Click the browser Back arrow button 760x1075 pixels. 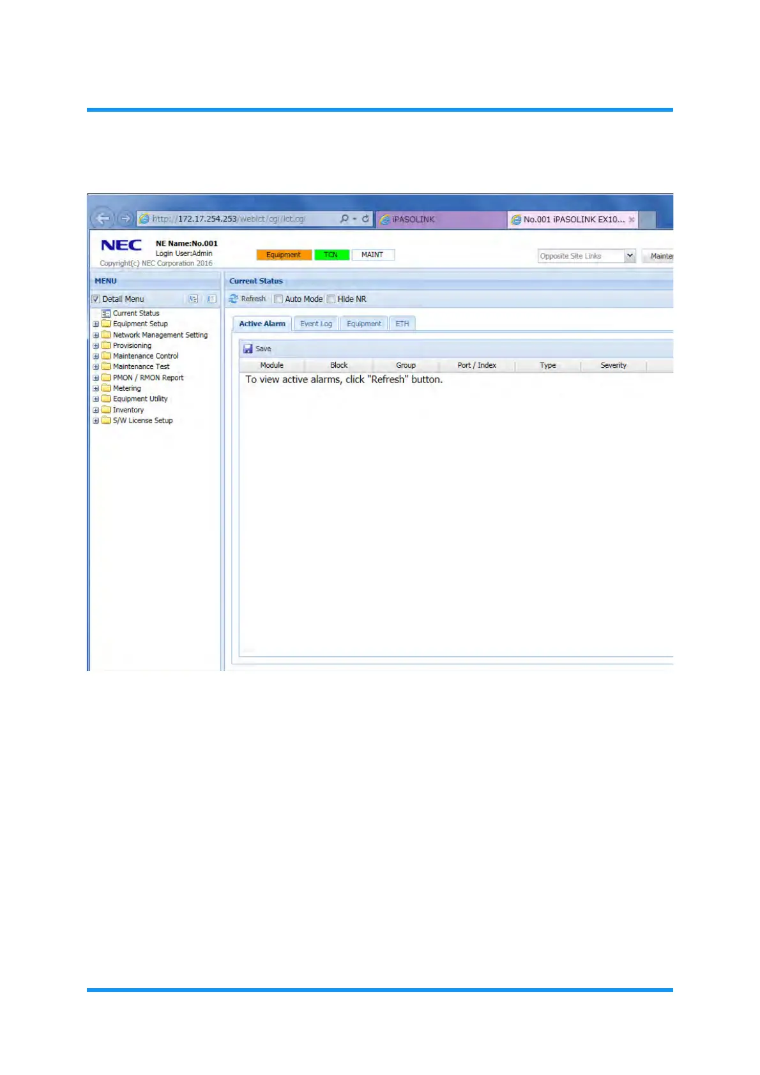102,218
